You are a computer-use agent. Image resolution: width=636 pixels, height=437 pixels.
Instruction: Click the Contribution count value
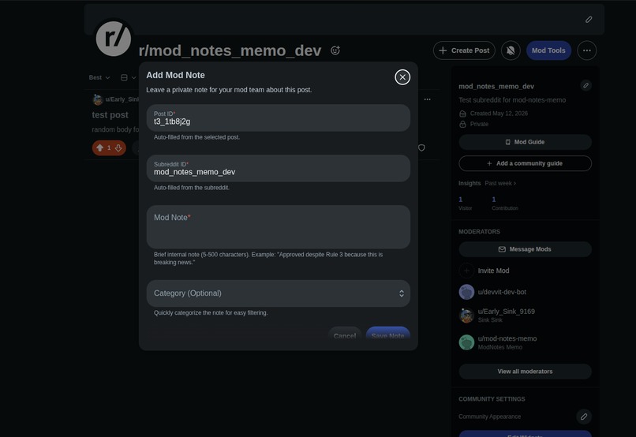click(x=494, y=200)
